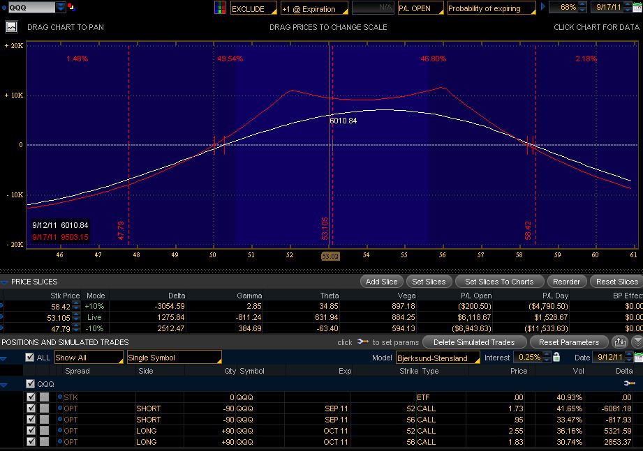Click the Reset Parameters button
The width and height of the screenshot is (643, 451).
point(569,342)
